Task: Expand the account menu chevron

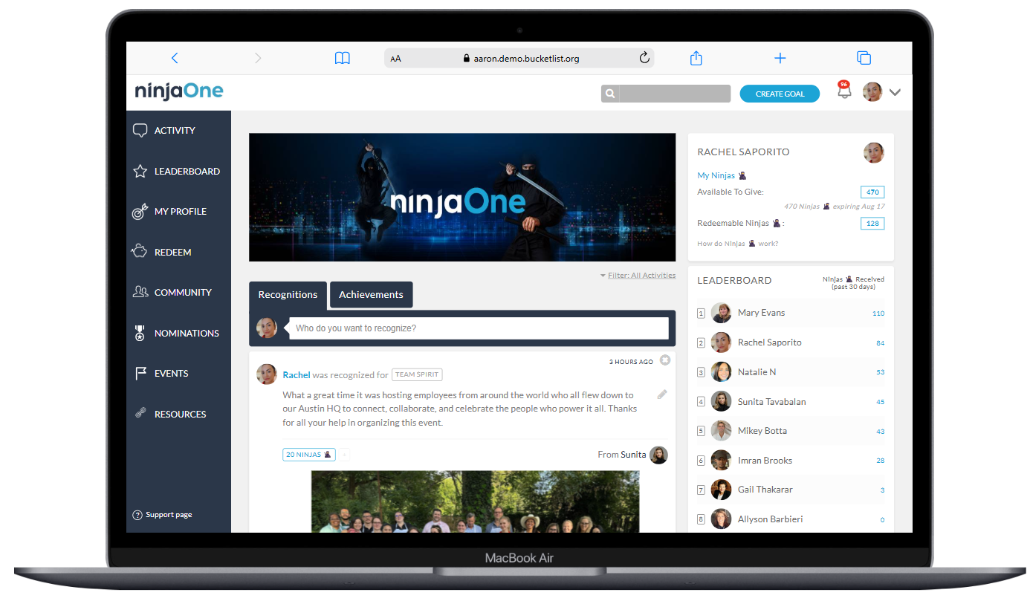Action: (x=895, y=93)
